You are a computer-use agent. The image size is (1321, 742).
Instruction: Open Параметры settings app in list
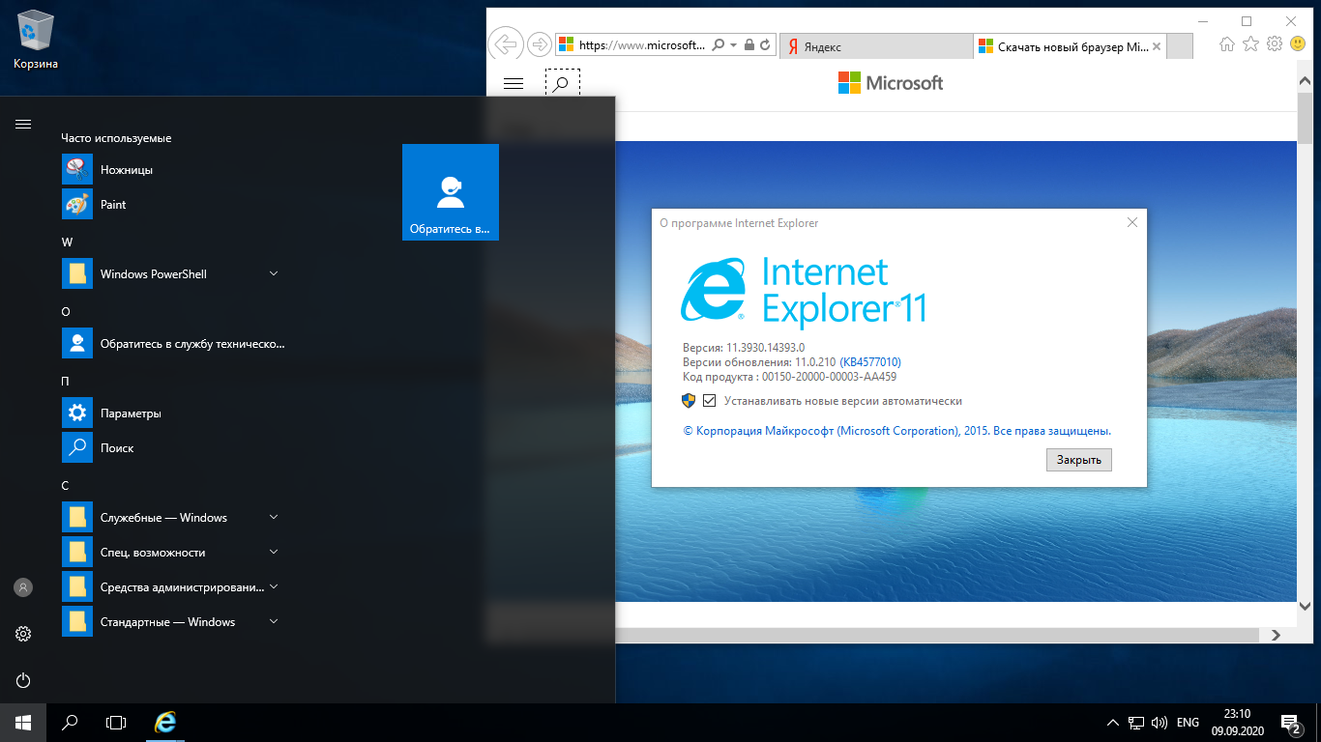174,413
